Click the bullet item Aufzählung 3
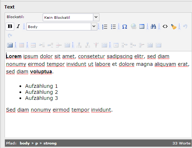 41,98
